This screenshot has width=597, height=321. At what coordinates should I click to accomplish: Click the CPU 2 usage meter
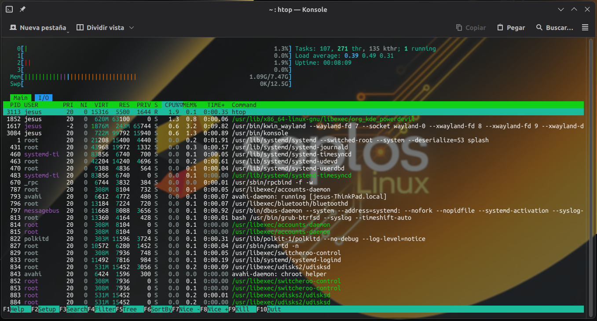[x=154, y=63]
